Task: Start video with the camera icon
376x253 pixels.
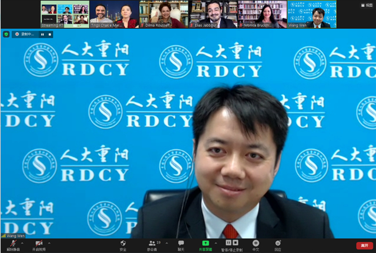Action: 39,243
